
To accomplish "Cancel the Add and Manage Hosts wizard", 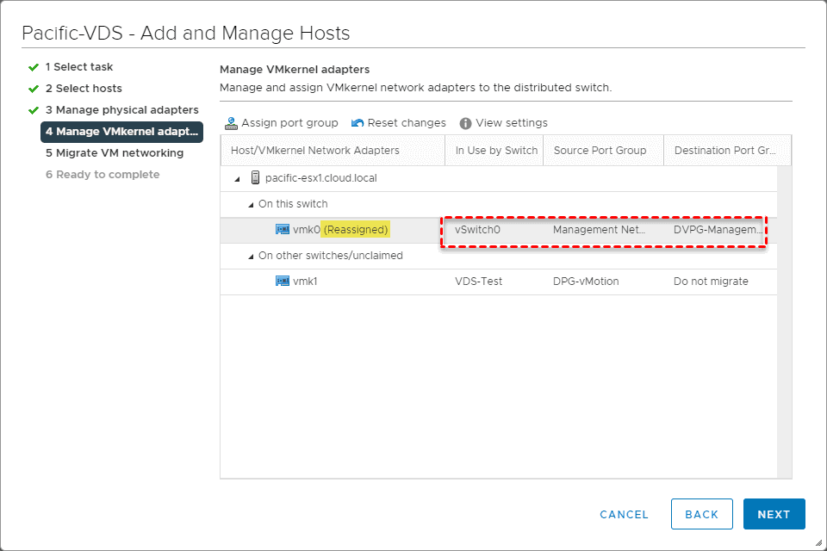I will tap(624, 514).
